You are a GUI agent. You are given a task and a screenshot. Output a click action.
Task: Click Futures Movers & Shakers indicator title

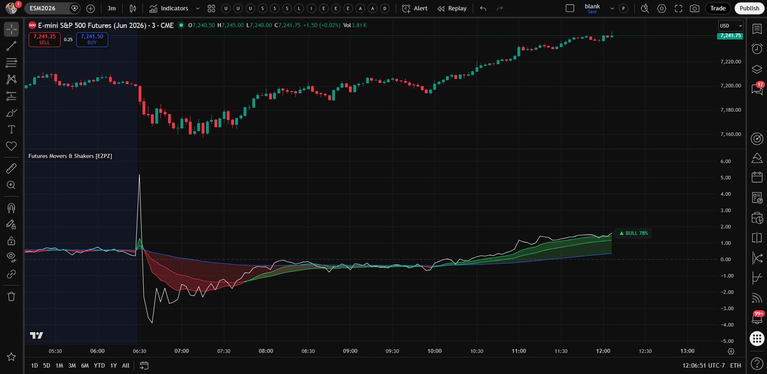(x=70, y=155)
